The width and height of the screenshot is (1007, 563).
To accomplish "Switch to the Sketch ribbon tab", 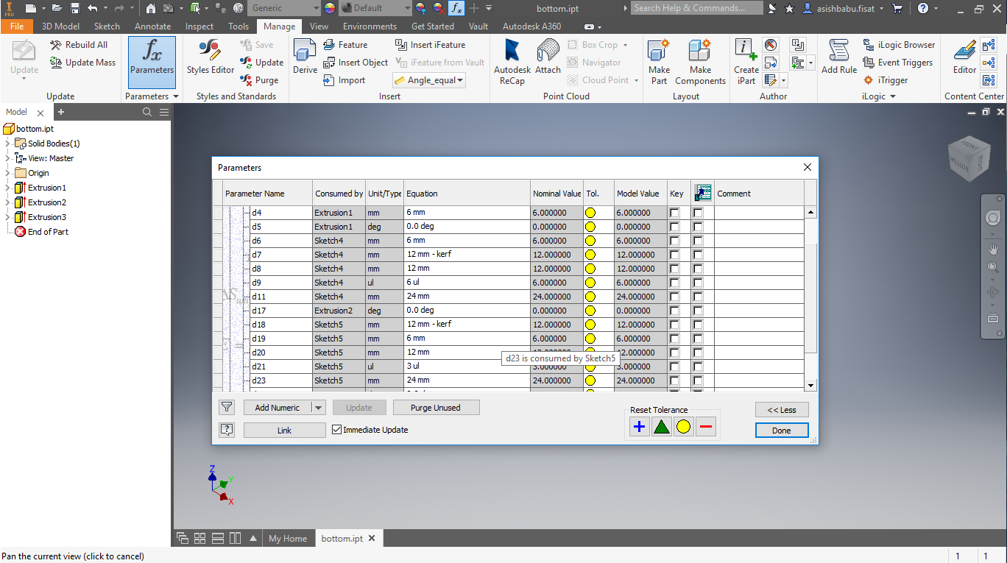I will [107, 26].
